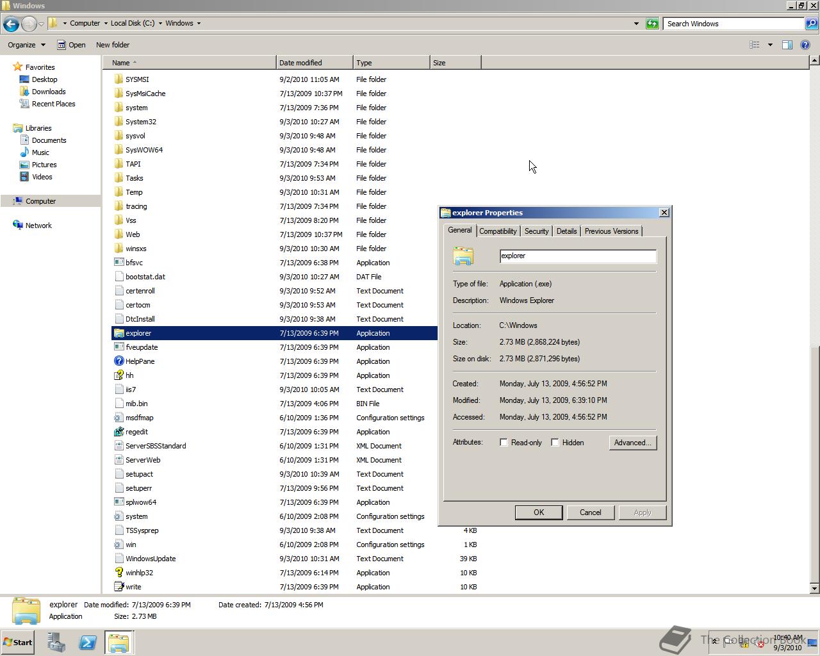Viewport: 820px width, 656px height.
Task: Open the Help question mark icon
Action: click(805, 45)
